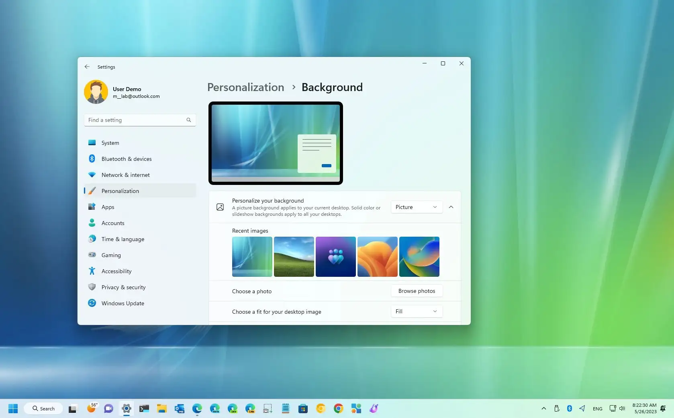This screenshot has height=418, width=674.
Task: Launch Chrome Canary from the taskbar
Action: (x=321, y=409)
